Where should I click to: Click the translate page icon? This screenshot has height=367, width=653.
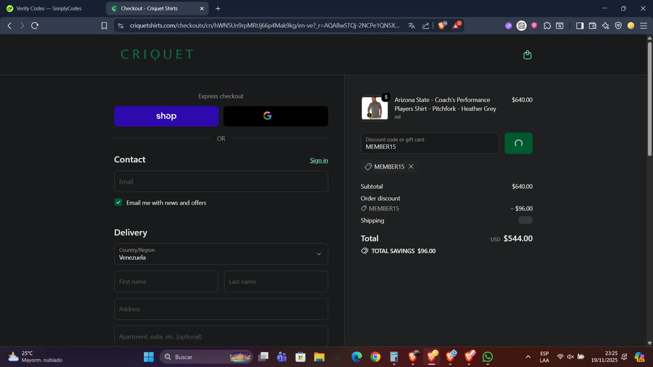[411, 26]
